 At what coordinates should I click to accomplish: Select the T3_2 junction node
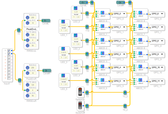[x=125, y=92]
